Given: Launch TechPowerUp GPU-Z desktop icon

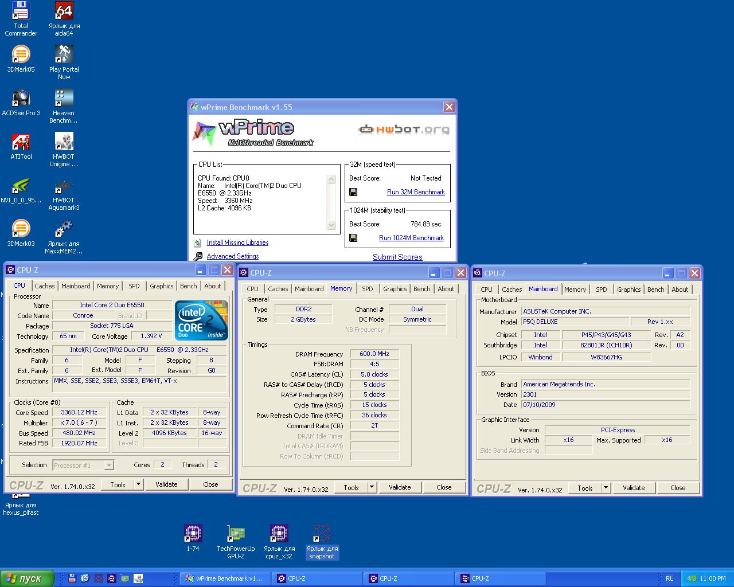Looking at the screenshot, I should tap(236, 542).
